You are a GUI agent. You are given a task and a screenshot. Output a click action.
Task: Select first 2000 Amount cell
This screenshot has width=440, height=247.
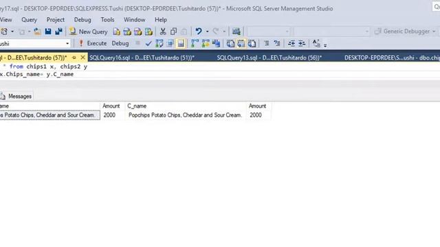[113, 115]
